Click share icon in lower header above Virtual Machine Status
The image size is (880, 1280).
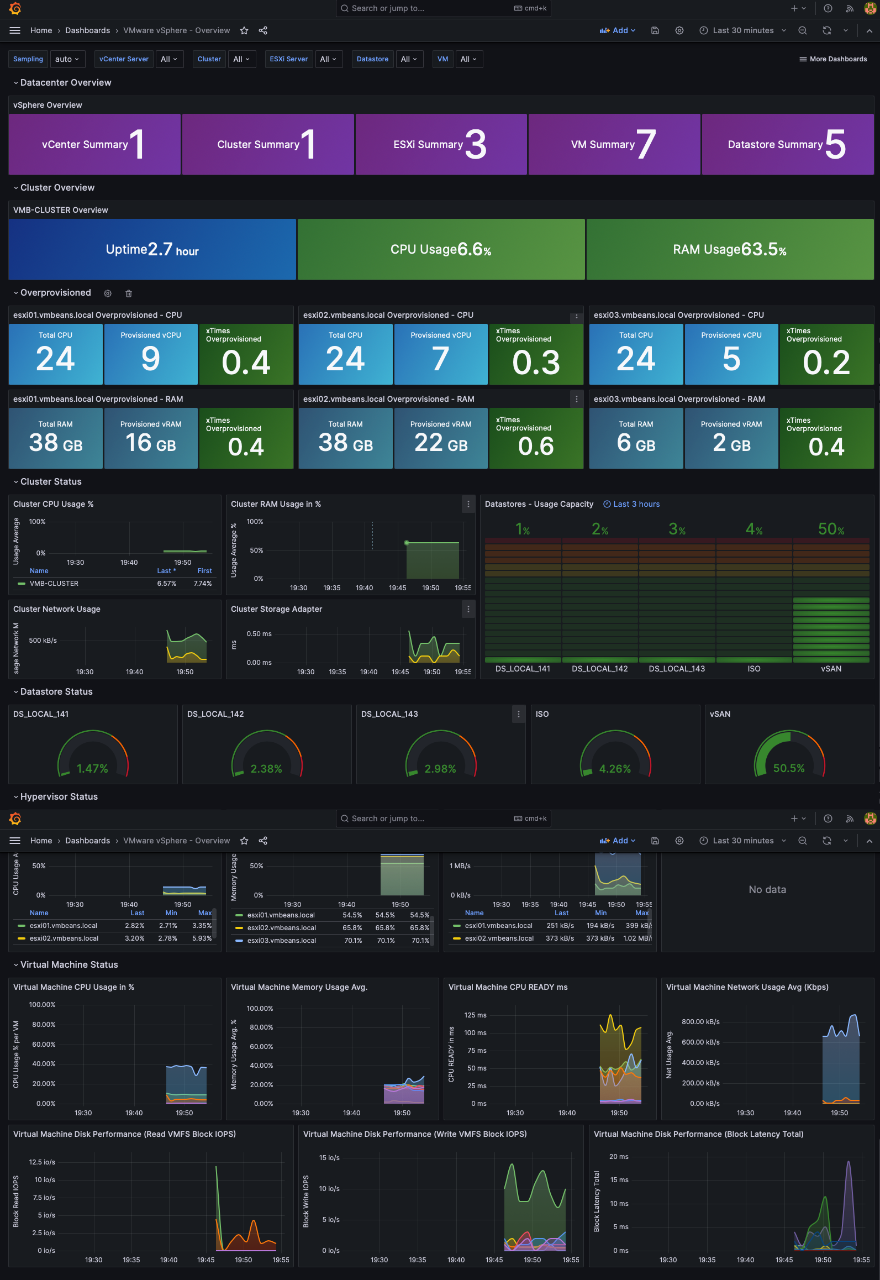point(263,841)
